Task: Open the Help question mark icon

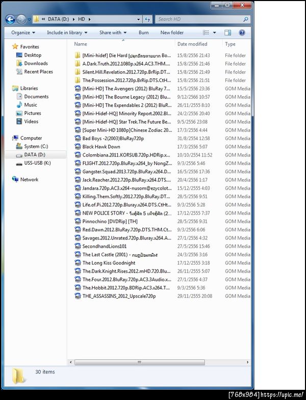Action: (x=242, y=33)
